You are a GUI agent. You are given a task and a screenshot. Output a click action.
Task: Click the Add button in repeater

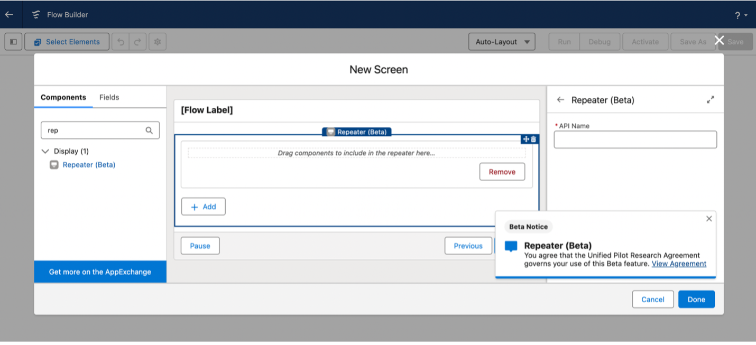pyautogui.click(x=203, y=207)
